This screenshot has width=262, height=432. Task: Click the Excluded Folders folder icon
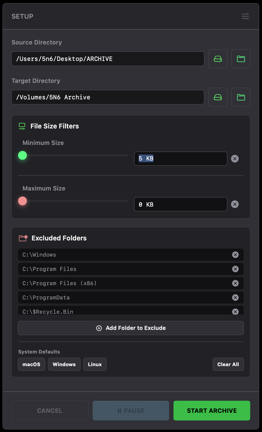pos(23,238)
